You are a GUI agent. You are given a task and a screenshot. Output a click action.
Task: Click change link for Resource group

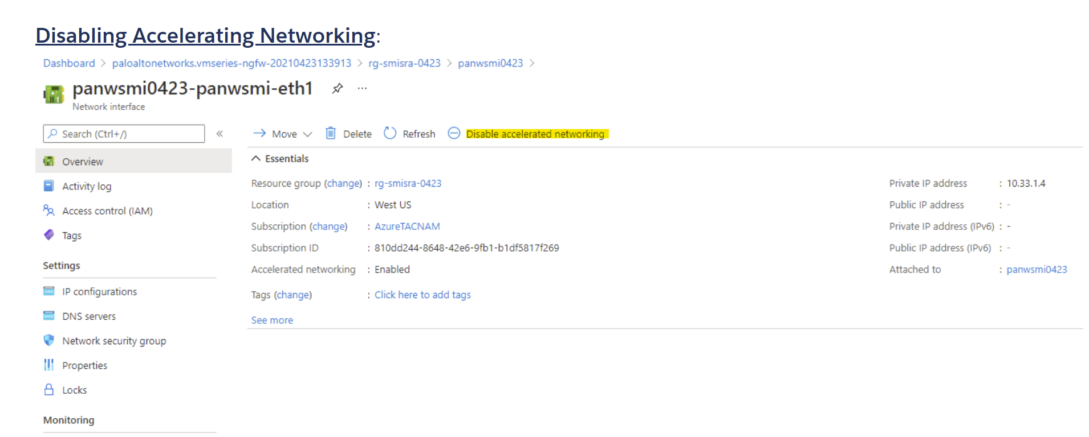click(x=343, y=183)
